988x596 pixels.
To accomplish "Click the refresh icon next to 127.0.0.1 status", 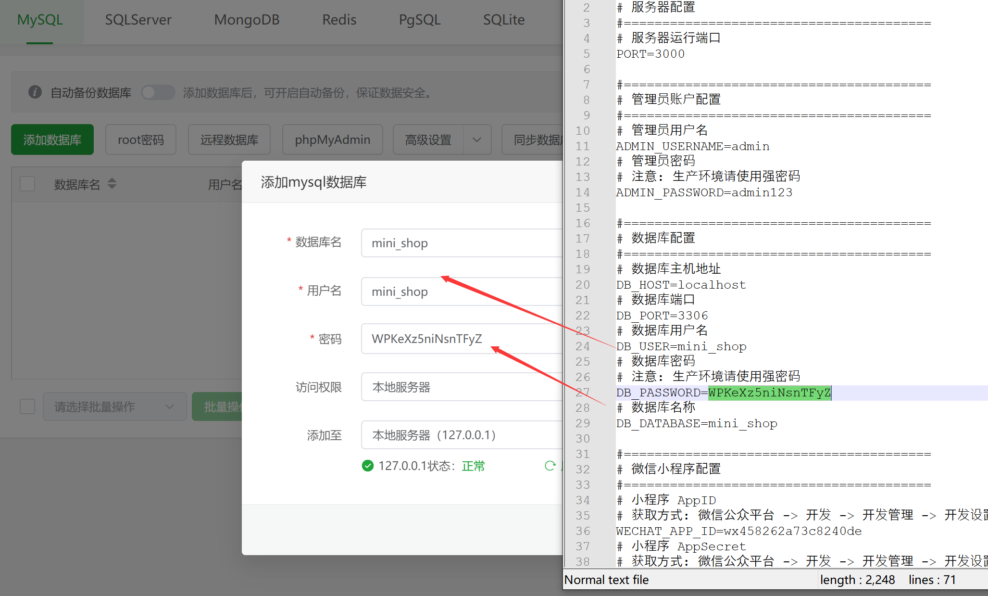I will coord(550,466).
